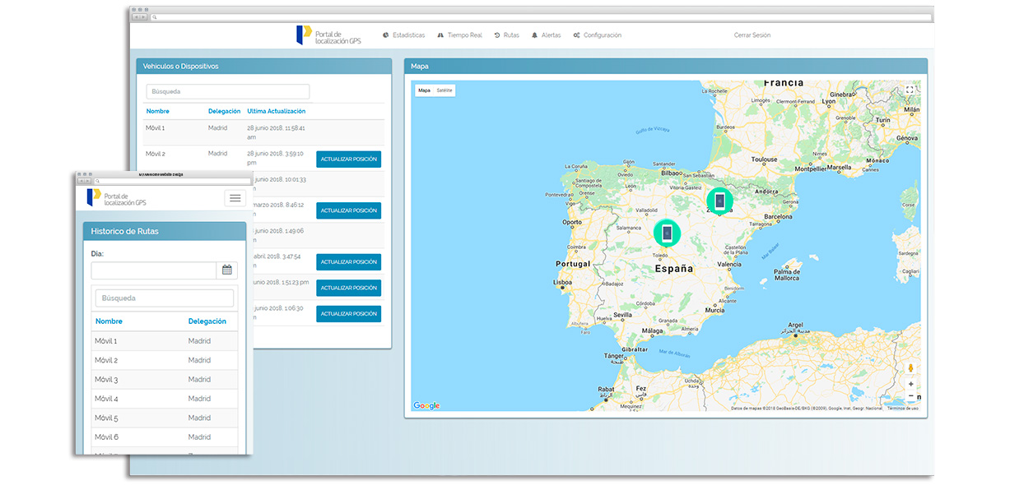Sort by the Ultima Actualización column header
Image resolution: width=1010 pixels, height=485 pixels.
tap(277, 111)
